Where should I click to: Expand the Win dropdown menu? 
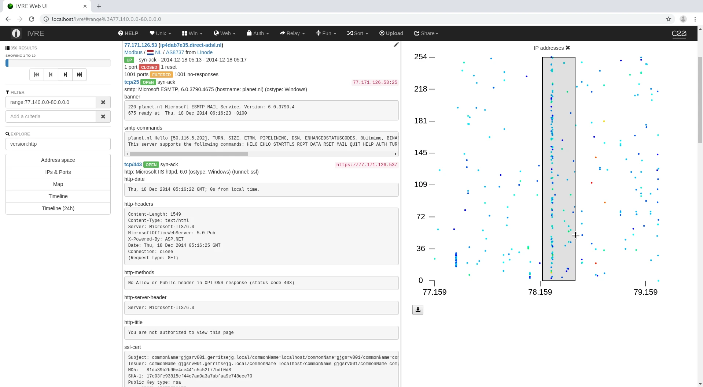click(192, 33)
